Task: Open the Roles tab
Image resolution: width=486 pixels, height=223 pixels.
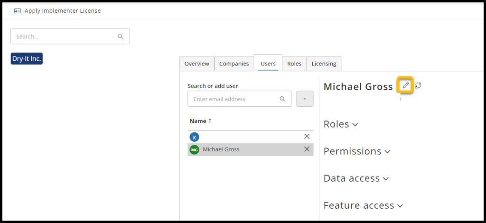Action: click(294, 64)
